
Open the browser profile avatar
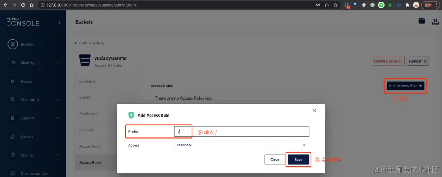[x=416, y=5]
